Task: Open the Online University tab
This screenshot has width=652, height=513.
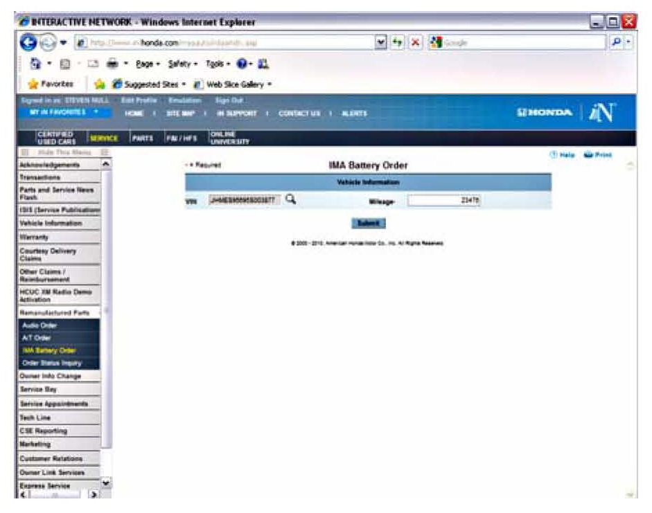Action: (x=224, y=138)
